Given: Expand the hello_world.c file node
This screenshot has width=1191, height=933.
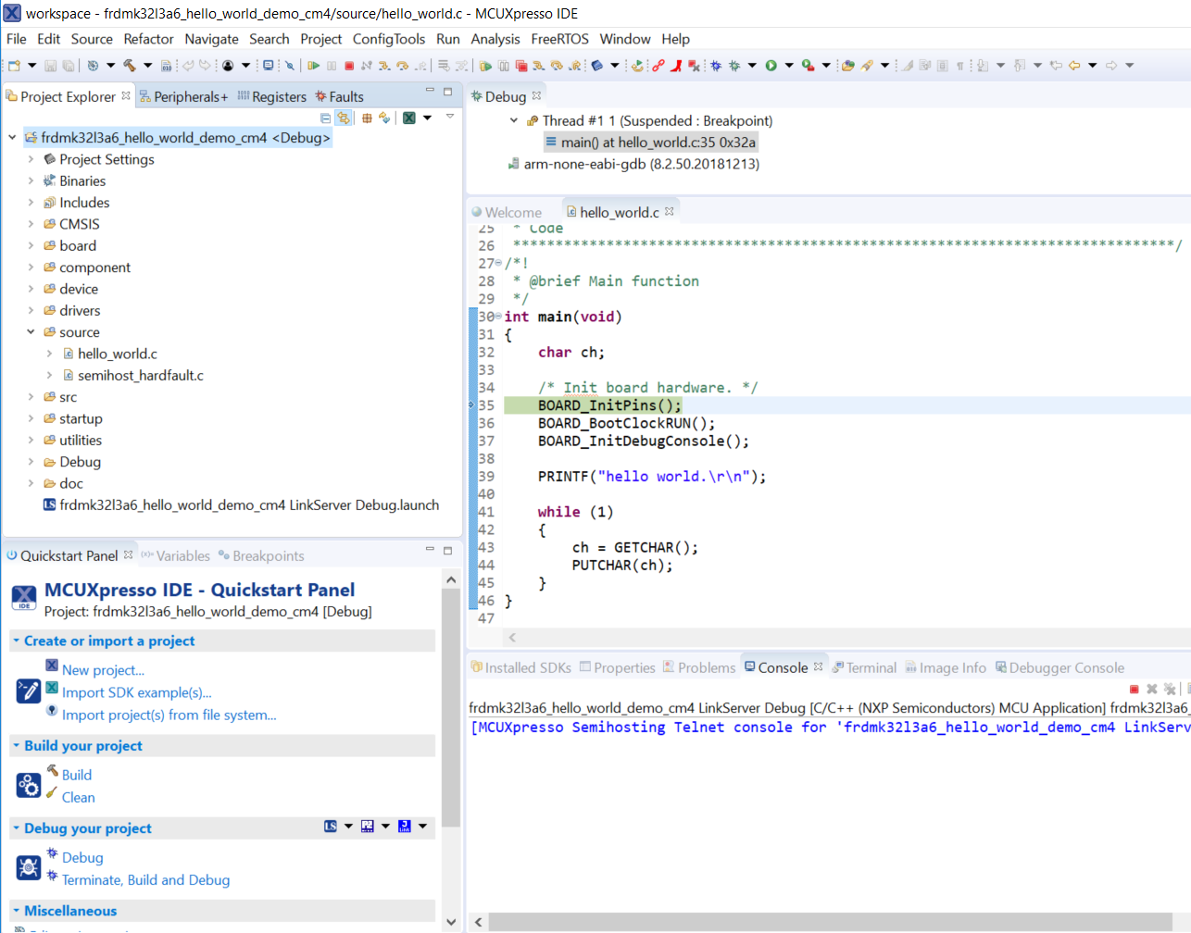Looking at the screenshot, I should tap(49, 354).
